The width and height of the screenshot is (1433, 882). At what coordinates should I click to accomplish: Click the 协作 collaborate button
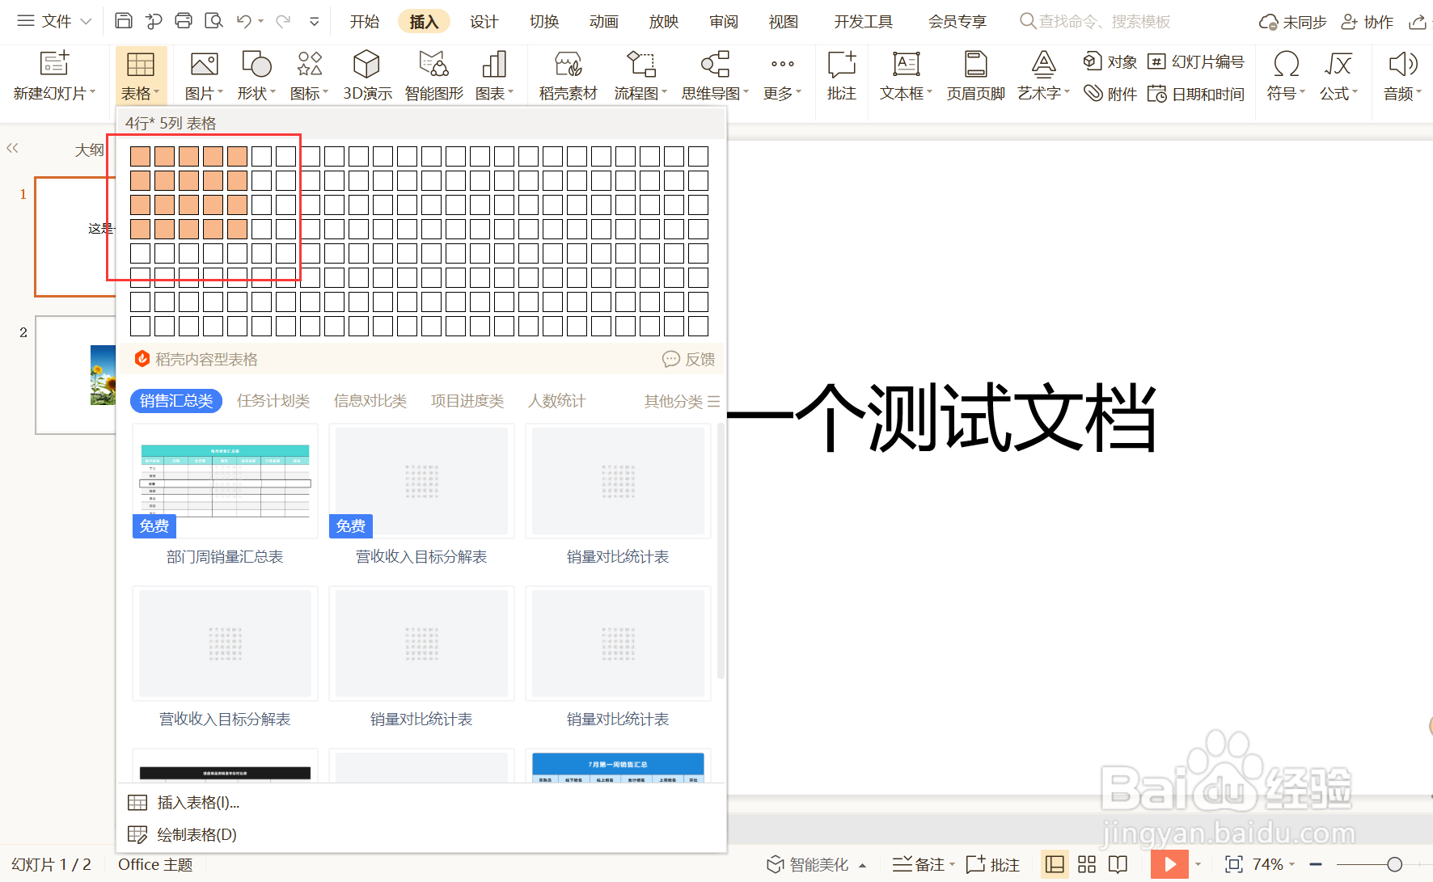click(1367, 22)
